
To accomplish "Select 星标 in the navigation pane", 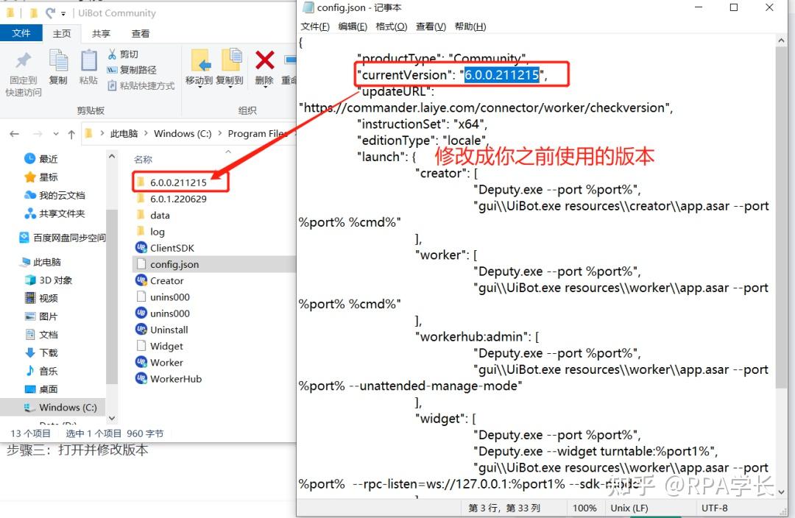I will coord(43,177).
